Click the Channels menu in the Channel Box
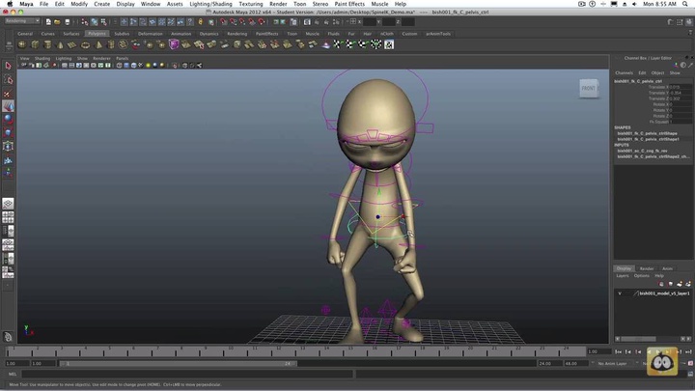 click(x=624, y=72)
